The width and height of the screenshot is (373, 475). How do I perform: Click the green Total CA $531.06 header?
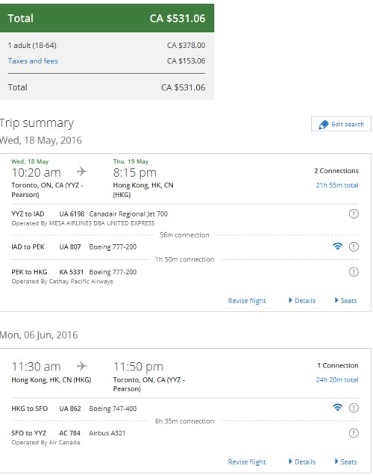tap(107, 18)
